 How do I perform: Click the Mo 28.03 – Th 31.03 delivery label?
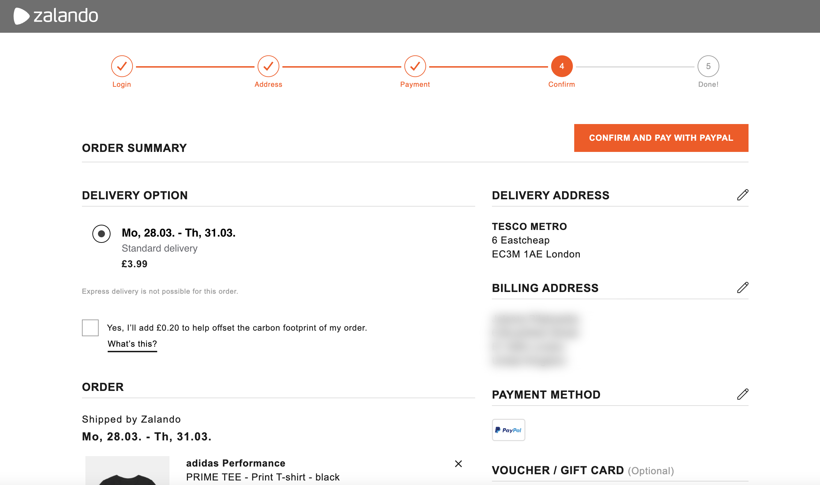(179, 233)
